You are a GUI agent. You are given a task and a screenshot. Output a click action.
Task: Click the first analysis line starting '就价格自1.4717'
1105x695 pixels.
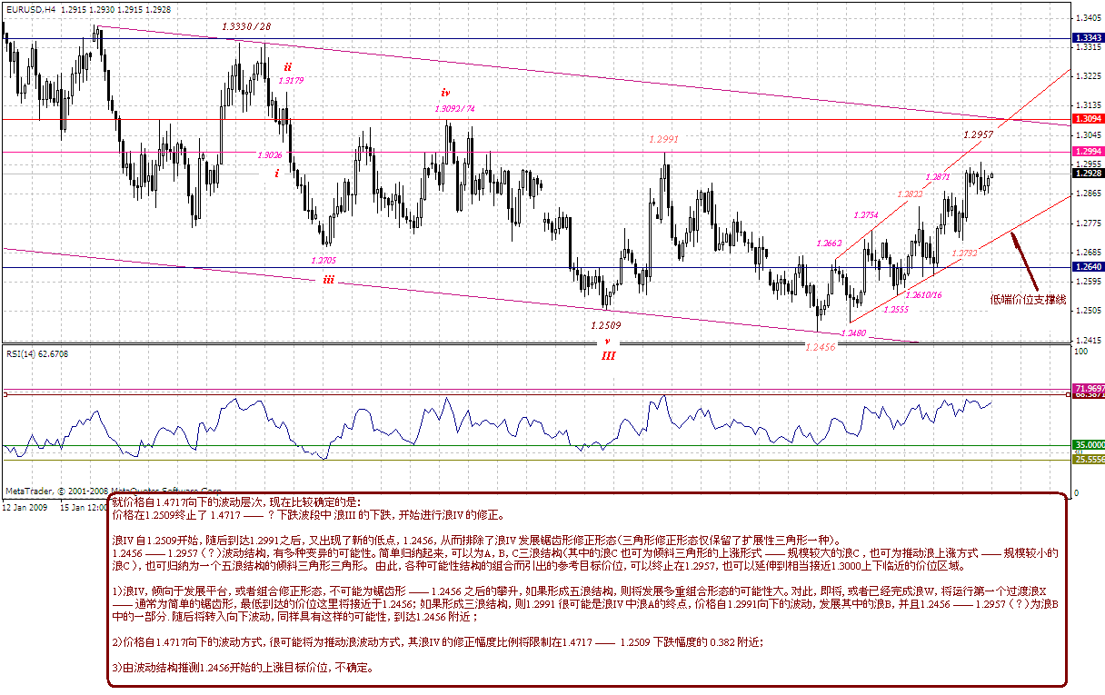pyautogui.click(x=235, y=501)
